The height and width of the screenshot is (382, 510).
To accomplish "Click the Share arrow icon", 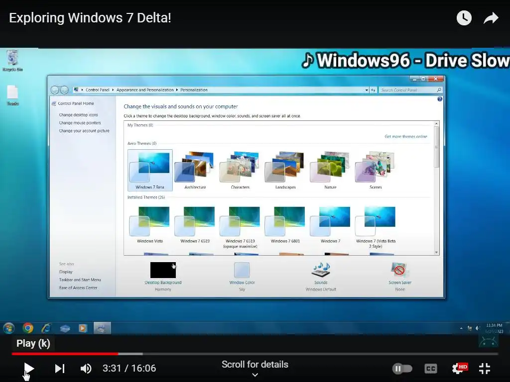I will point(491,18).
